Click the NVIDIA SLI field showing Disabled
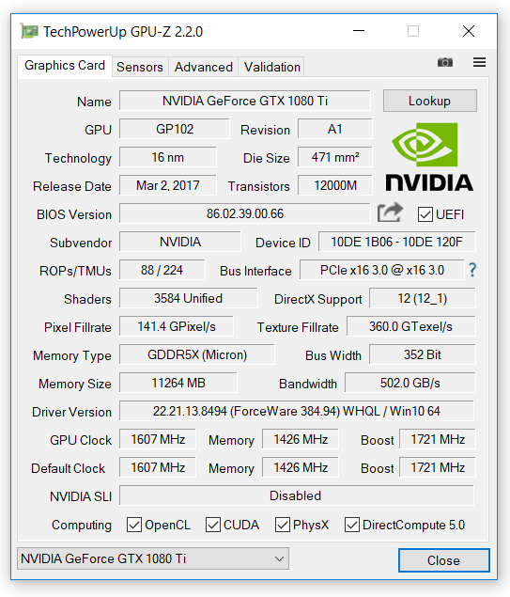 click(297, 495)
